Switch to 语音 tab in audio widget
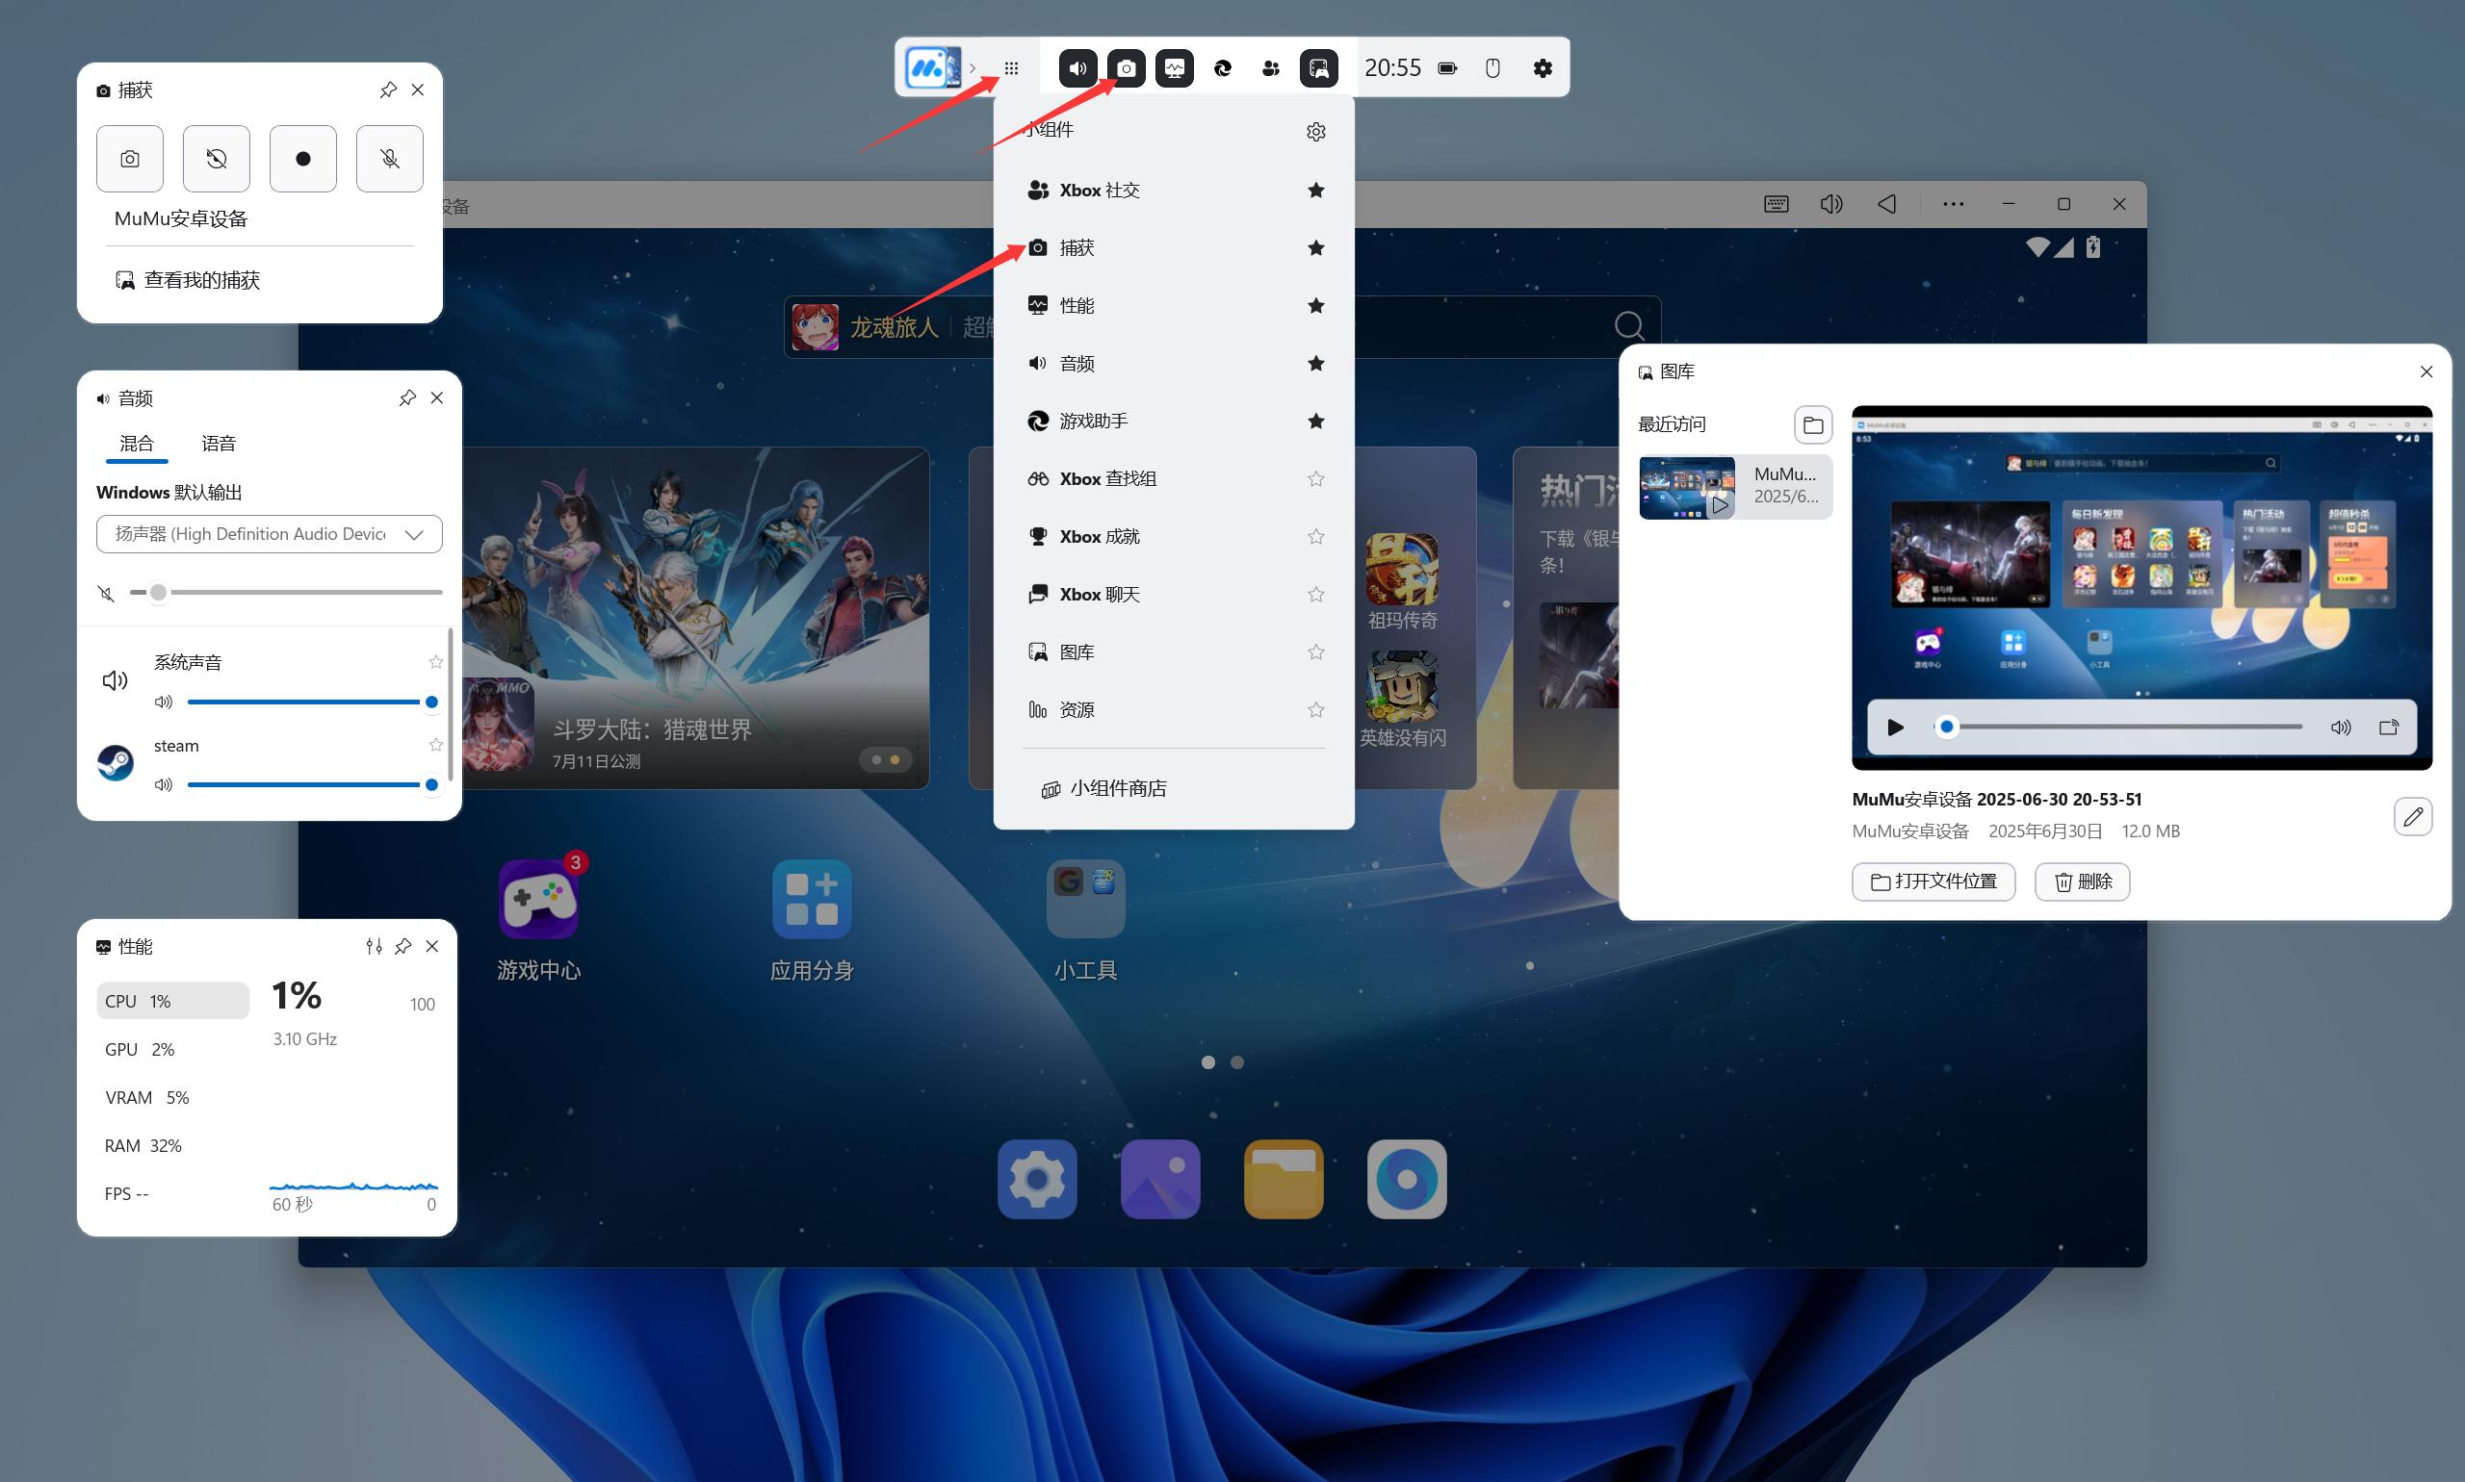This screenshot has height=1482, width=2465. click(218, 444)
